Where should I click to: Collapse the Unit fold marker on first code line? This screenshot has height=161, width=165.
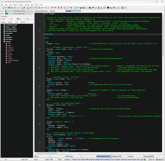tap(44, 14)
